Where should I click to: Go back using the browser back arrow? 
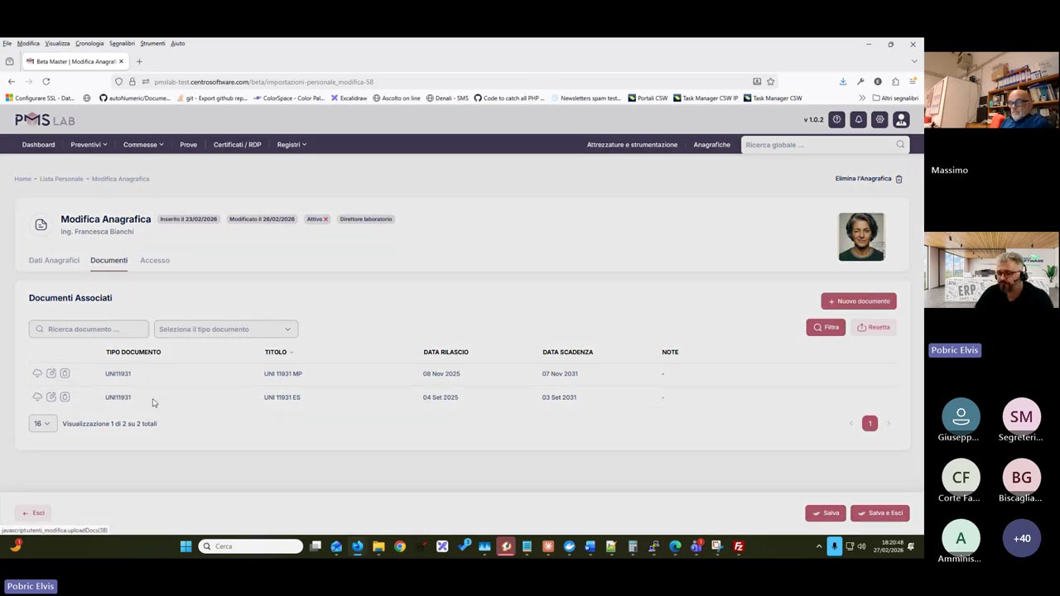[11, 82]
